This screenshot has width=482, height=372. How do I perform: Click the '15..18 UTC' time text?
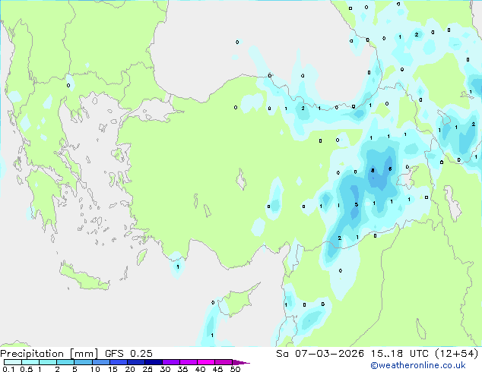click(x=399, y=354)
